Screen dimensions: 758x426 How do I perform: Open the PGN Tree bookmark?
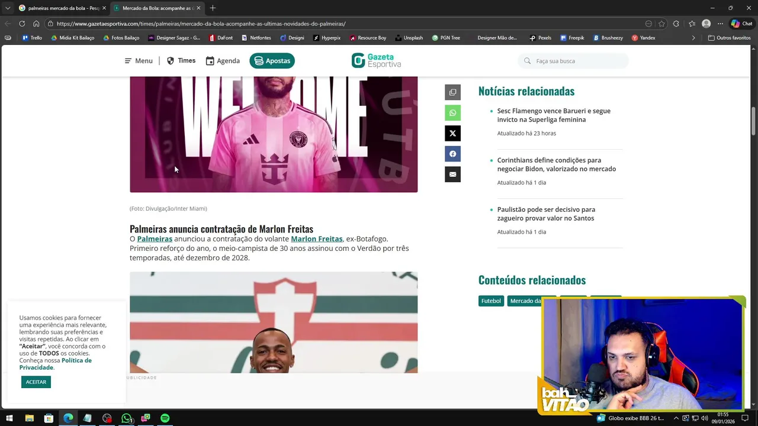(445, 38)
